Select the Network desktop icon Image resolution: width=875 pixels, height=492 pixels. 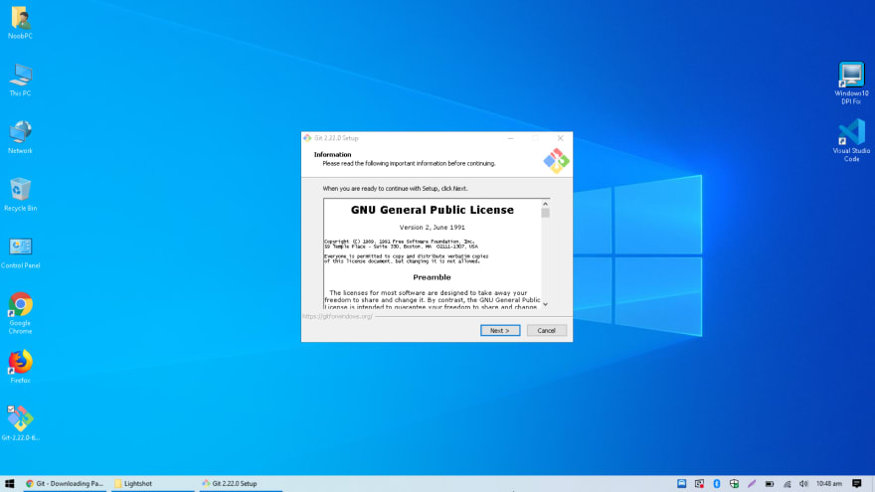click(x=20, y=138)
